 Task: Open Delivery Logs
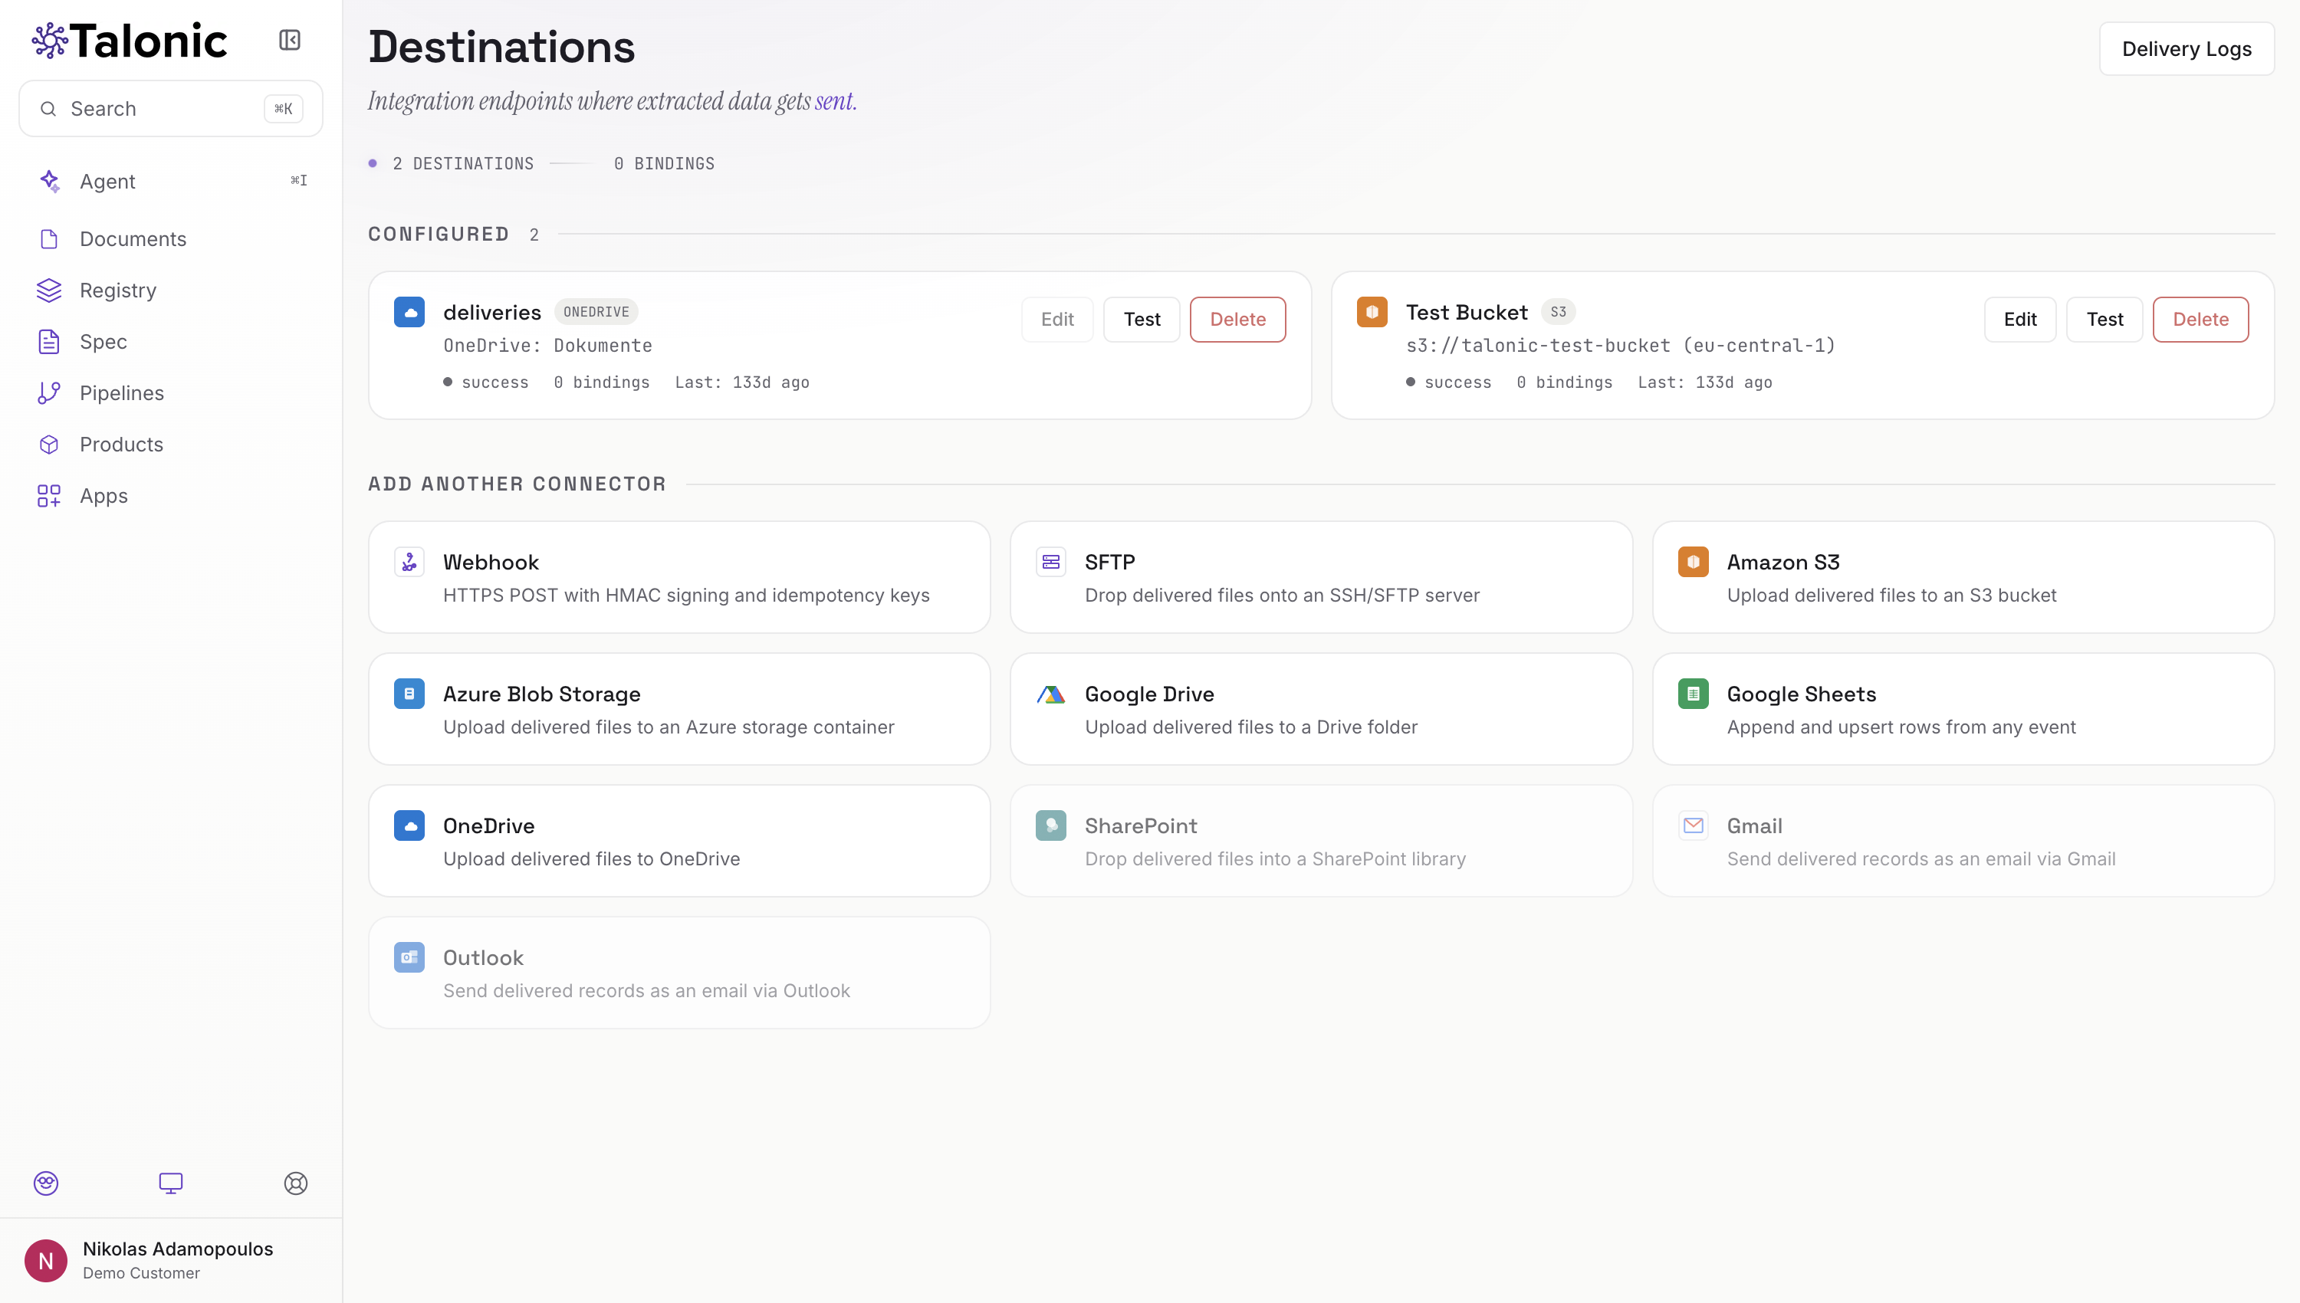pos(2186,49)
